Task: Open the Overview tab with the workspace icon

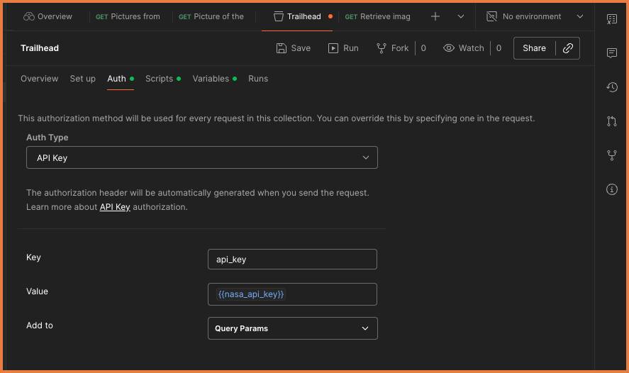Action: click(x=48, y=16)
